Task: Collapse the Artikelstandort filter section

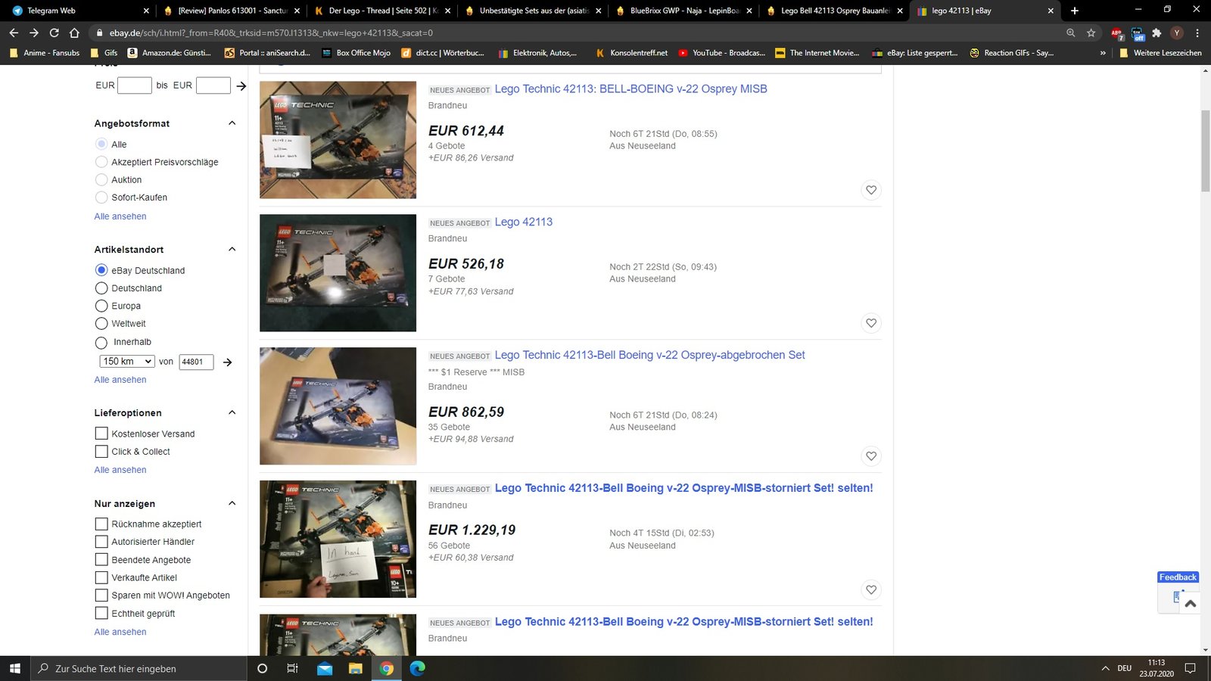Action: point(232,249)
